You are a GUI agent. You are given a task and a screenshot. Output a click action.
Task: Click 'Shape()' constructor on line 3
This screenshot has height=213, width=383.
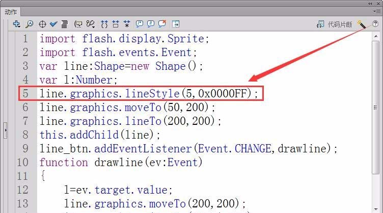tap(176, 66)
